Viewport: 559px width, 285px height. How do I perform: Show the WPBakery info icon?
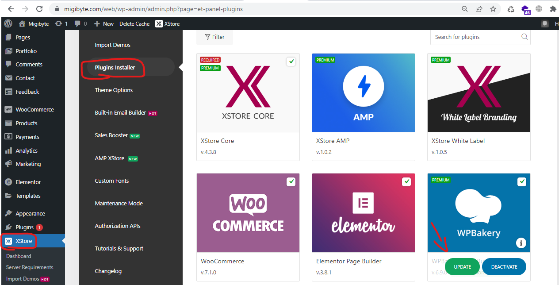(521, 243)
